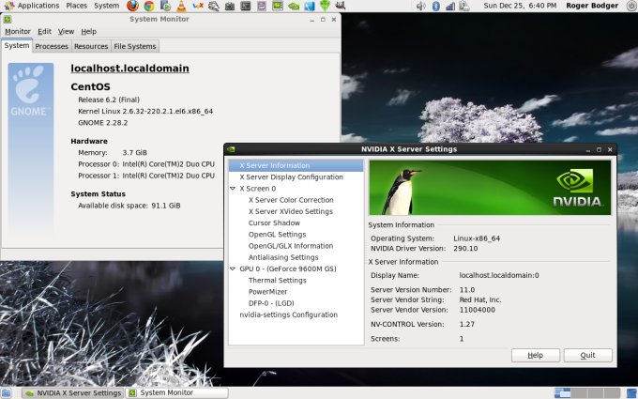
Task: Launch Firefox from the top panel
Action: point(132,6)
